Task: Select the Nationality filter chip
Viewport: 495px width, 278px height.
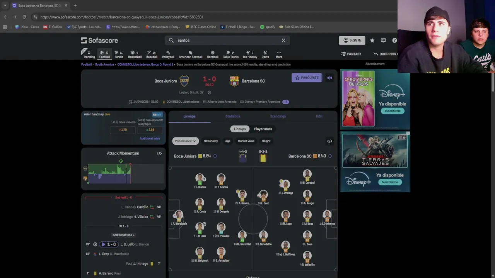Action: coord(211,141)
